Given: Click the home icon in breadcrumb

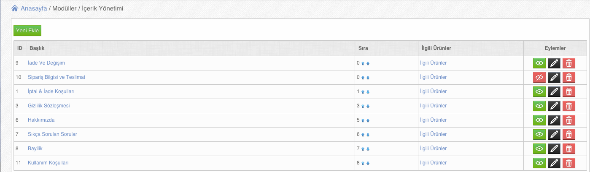Looking at the screenshot, I should pyautogui.click(x=15, y=8).
